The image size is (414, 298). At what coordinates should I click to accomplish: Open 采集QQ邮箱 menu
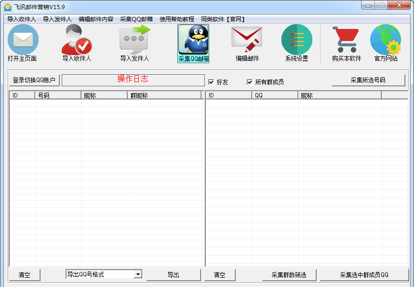click(x=136, y=19)
